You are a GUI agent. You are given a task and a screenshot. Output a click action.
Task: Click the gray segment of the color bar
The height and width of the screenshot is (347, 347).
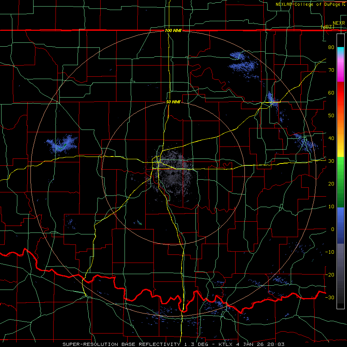pos(340,274)
